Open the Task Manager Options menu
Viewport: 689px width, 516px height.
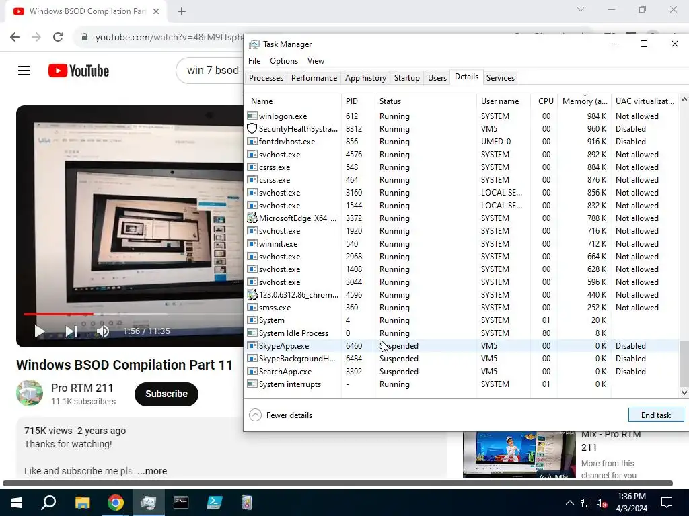click(284, 61)
